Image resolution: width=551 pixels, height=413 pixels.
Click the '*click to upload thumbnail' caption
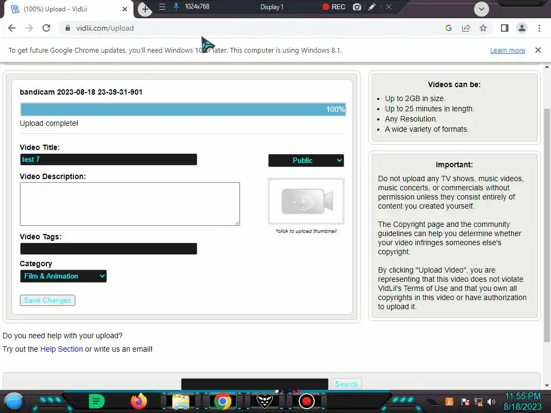pos(306,231)
